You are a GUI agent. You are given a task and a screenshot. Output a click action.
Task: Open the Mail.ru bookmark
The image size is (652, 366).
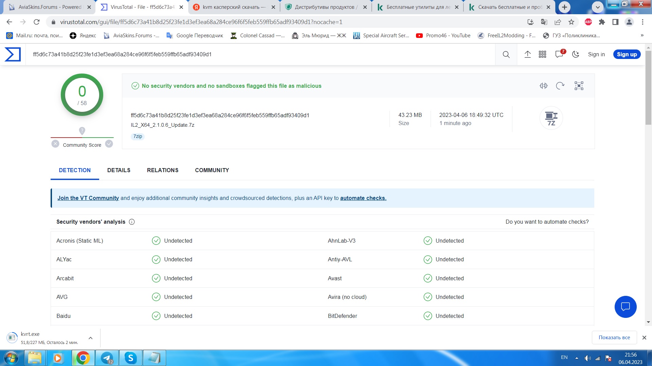tap(35, 36)
